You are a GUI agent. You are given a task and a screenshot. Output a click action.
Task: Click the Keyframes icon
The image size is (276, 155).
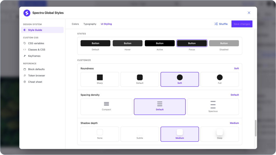25,56
